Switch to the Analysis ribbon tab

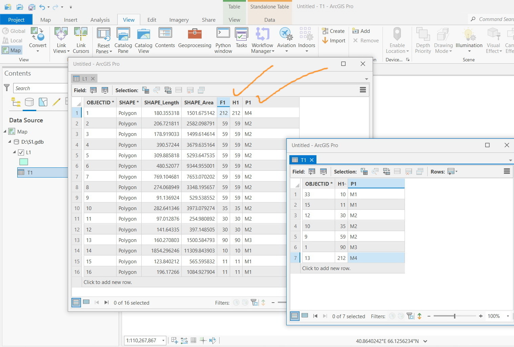100,20
